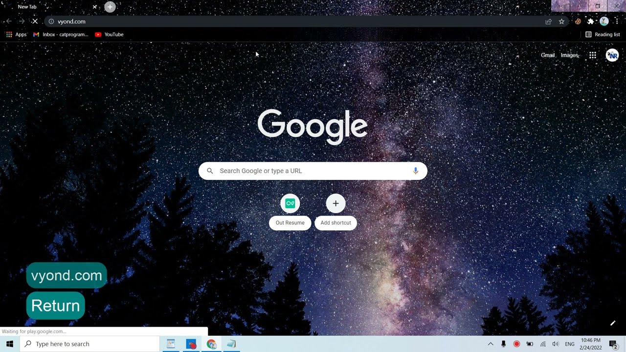Stop loading the page with the X button
Image resolution: width=626 pixels, height=352 pixels.
click(35, 22)
